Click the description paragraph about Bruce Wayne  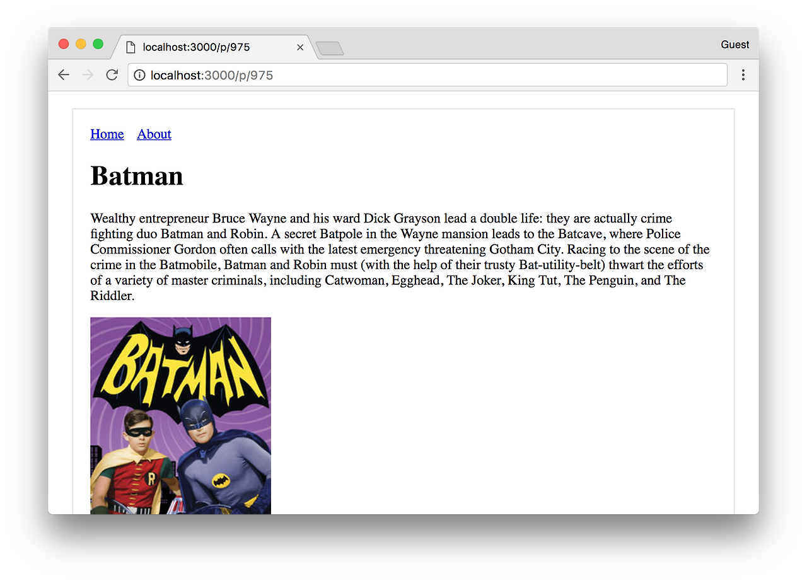pyautogui.click(x=400, y=257)
